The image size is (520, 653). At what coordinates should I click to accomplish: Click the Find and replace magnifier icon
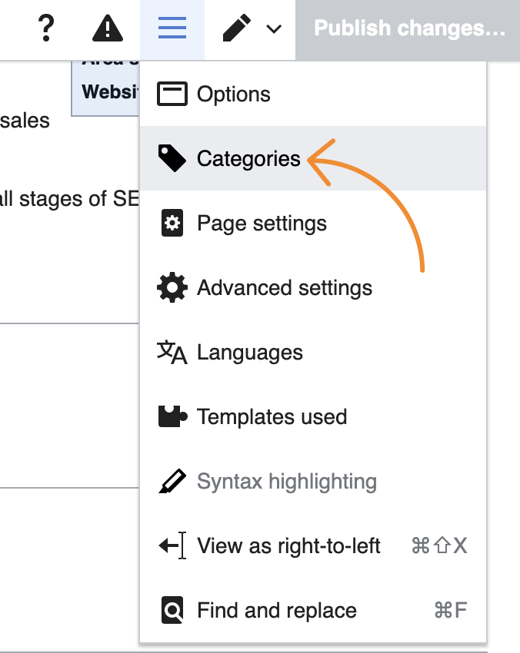coord(173,610)
